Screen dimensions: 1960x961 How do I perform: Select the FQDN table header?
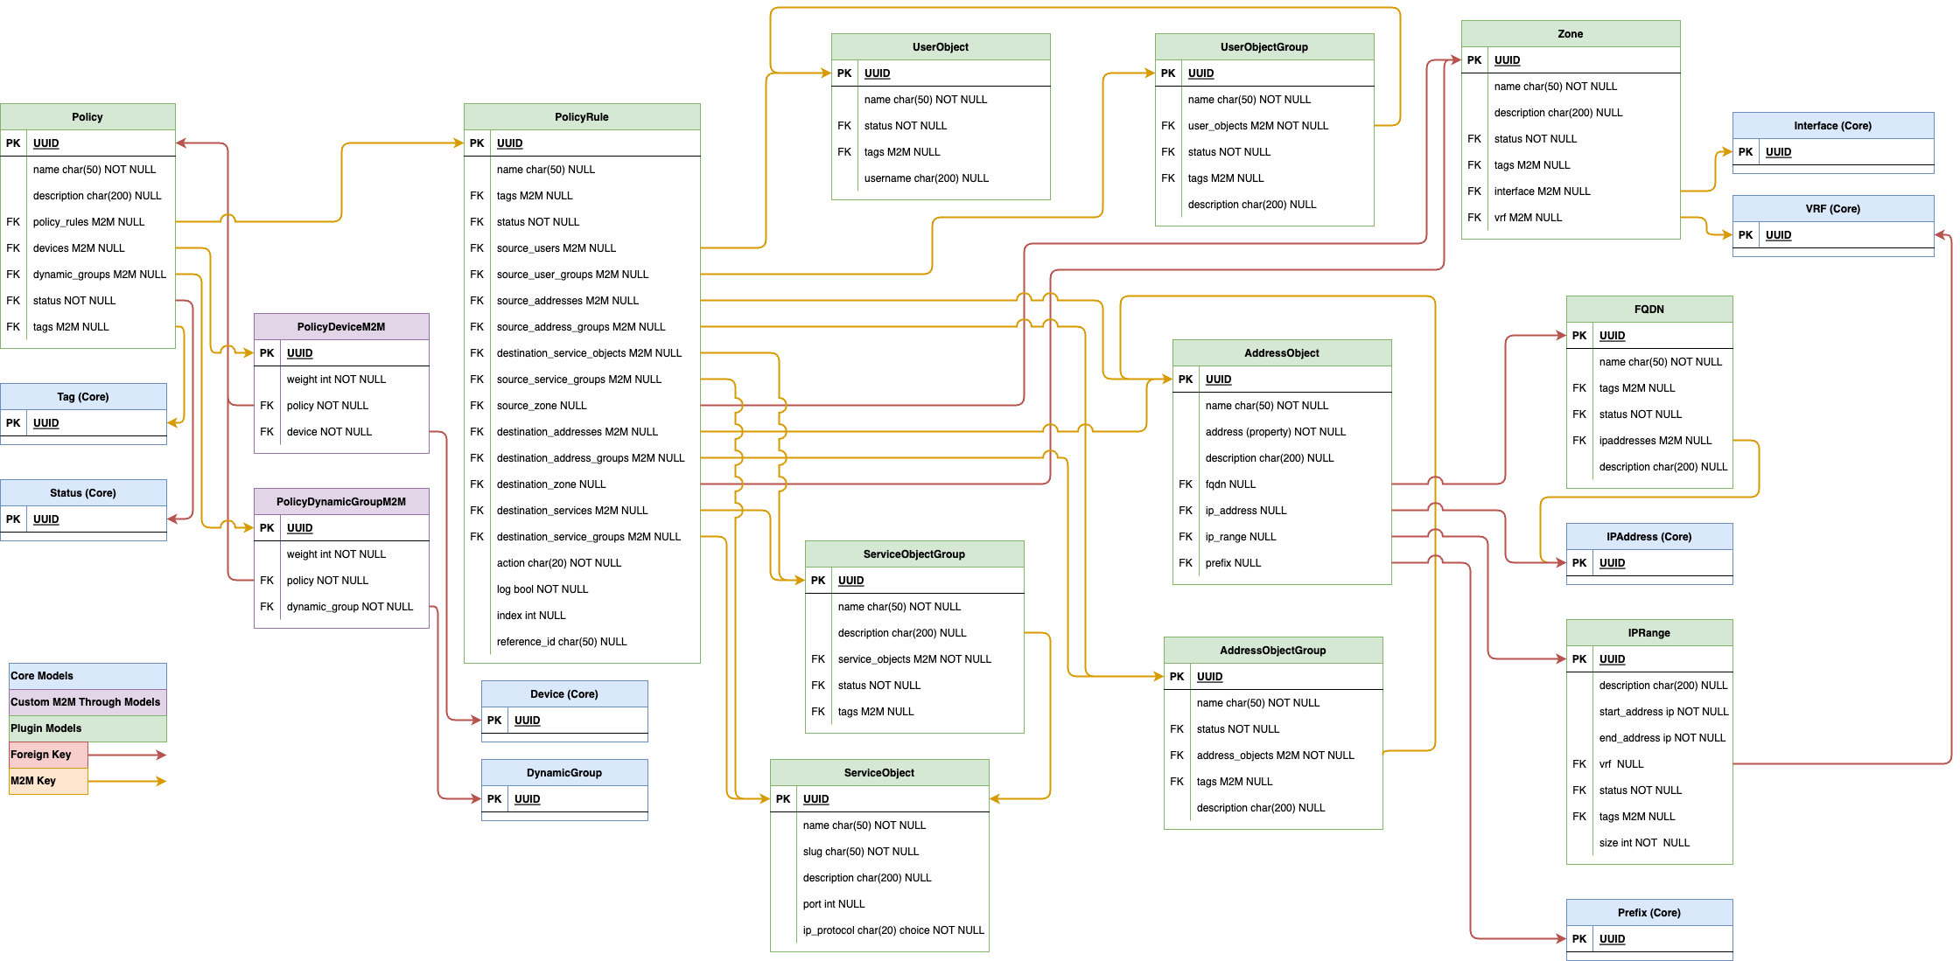[1648, 310]
